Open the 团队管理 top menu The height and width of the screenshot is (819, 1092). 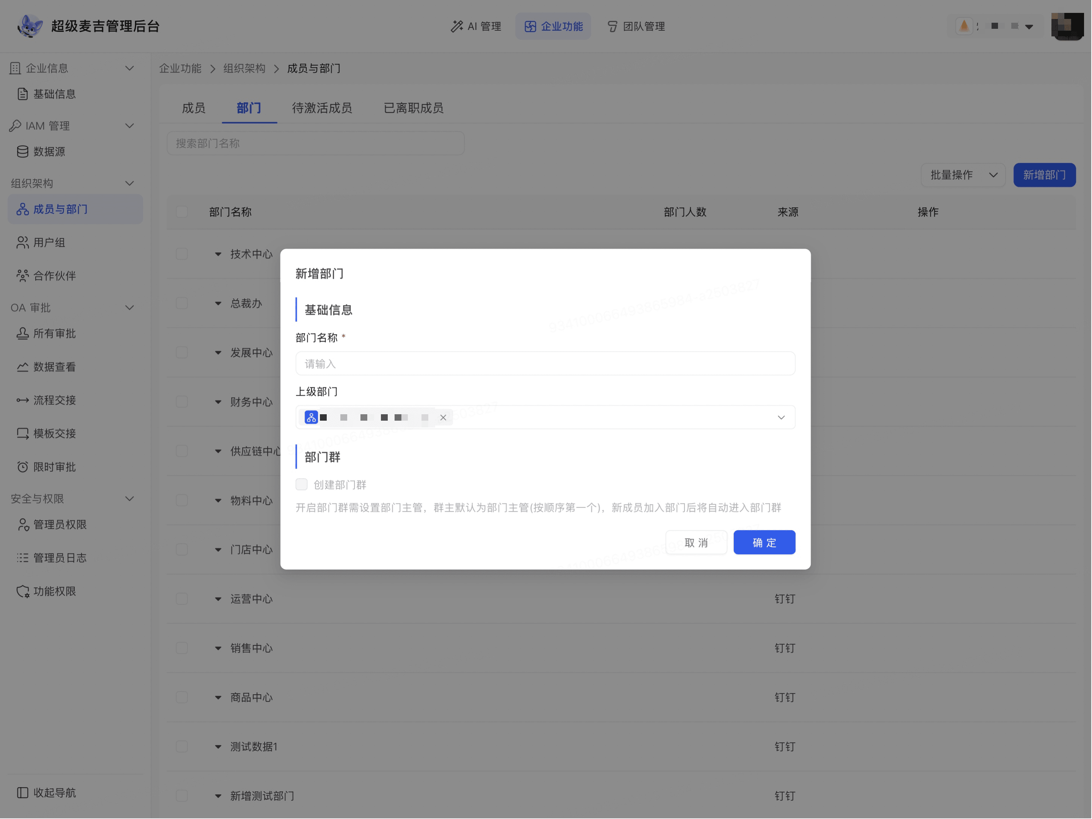pyautogui.click(x=636, y=26)
